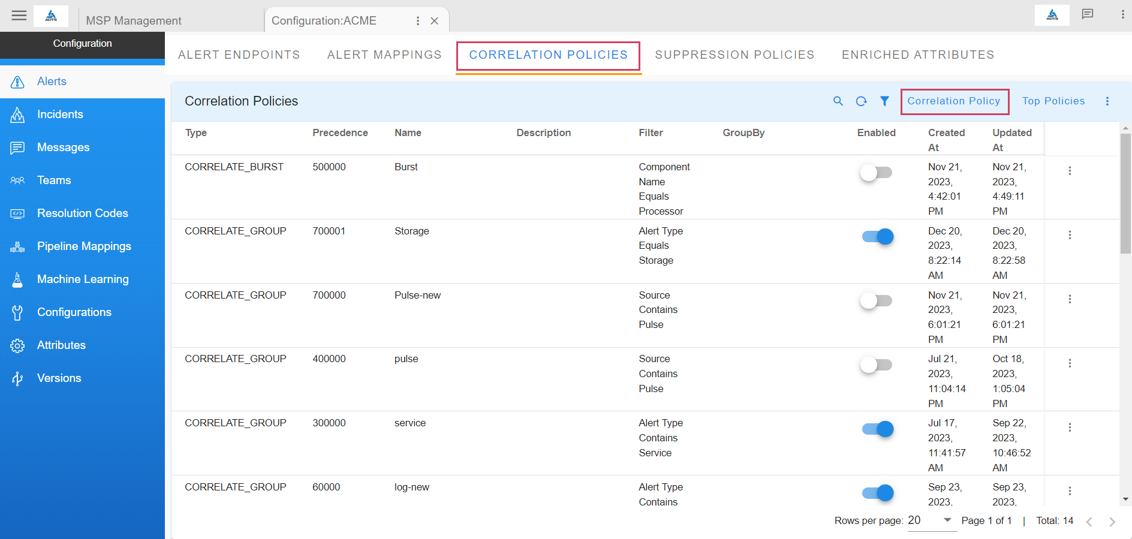
Task: Open the chat messages icon in top bar
Action: pyautogui.click(x=1087, y=14)
